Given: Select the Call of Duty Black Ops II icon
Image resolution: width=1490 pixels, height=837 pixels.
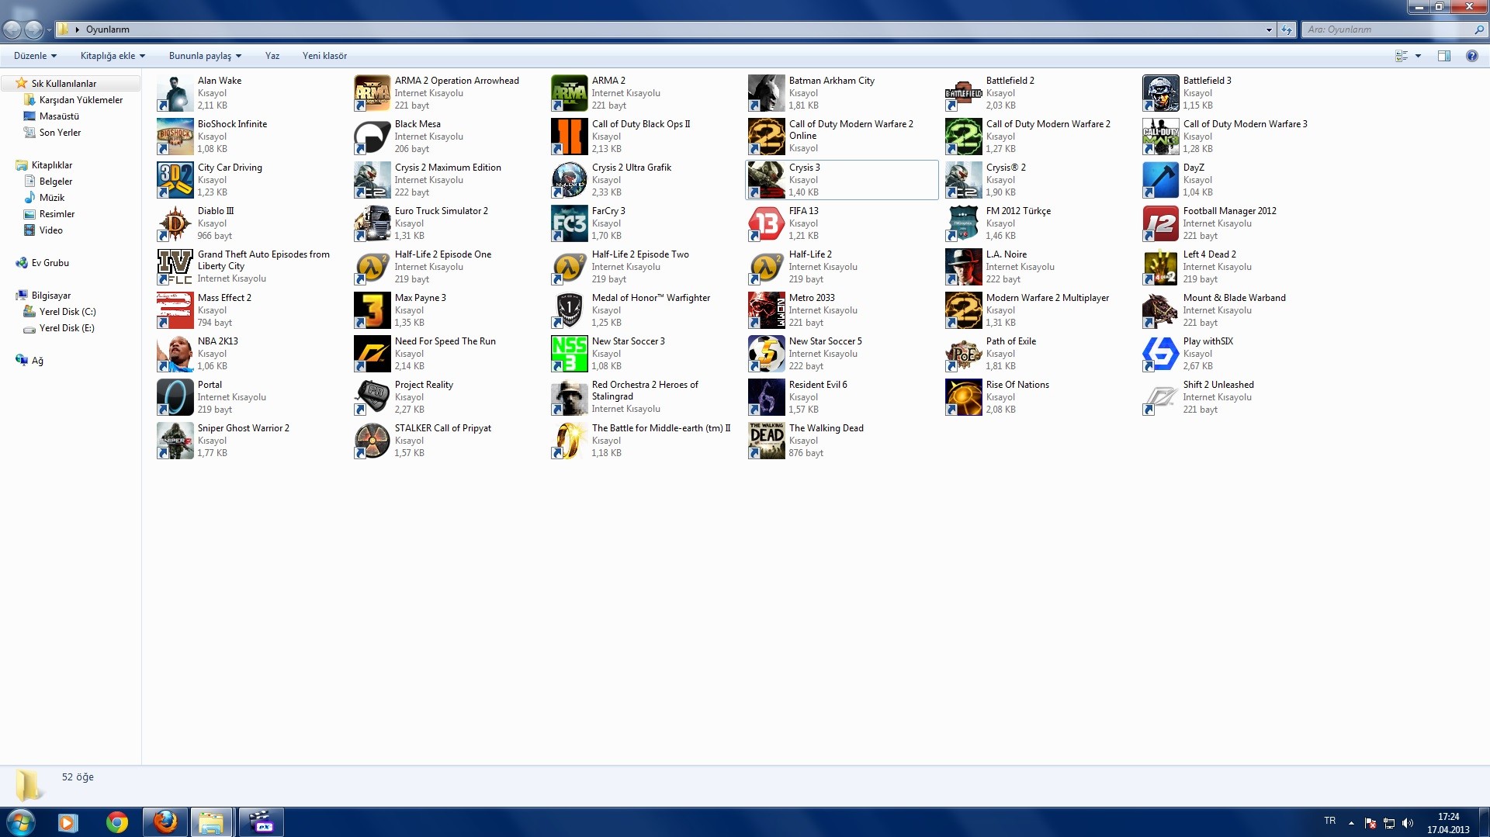Looking at the screenshot, I should (570, 137).
